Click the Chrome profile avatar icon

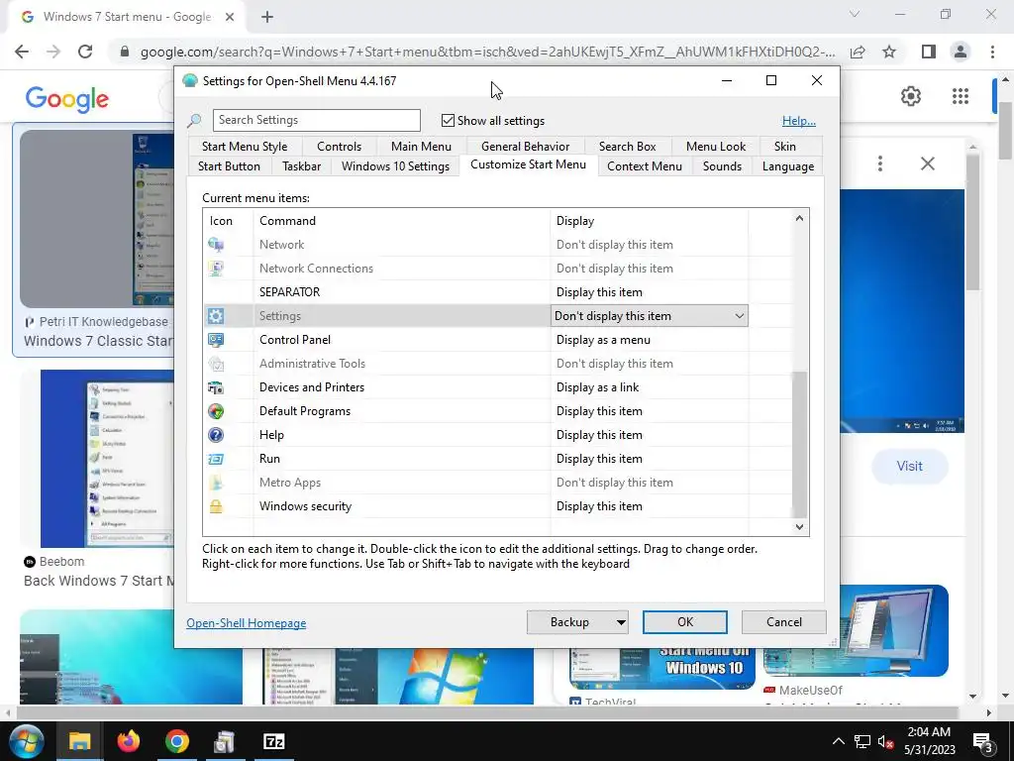(x=961, y=52)
